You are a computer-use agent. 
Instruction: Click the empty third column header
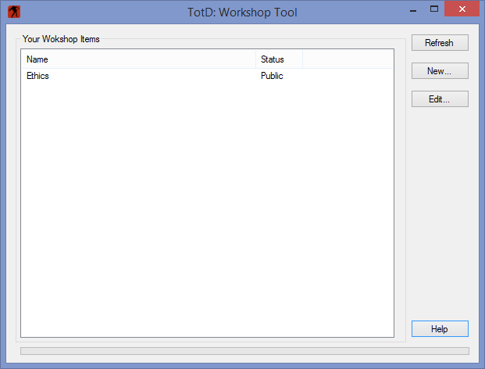tap(348, 59)
